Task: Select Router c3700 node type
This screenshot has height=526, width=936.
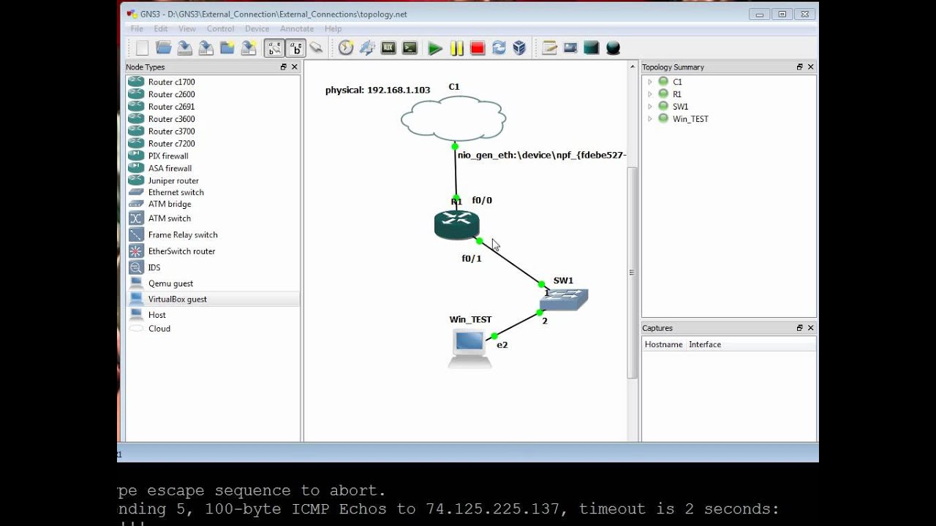Action: click(213, 131)
